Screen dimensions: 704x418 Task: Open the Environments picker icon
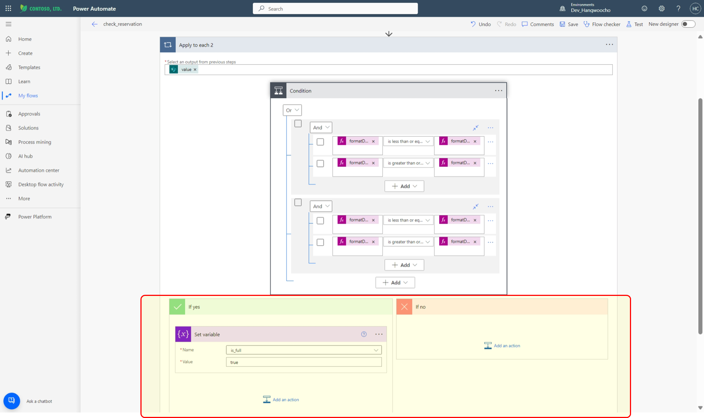pos(562,8)
